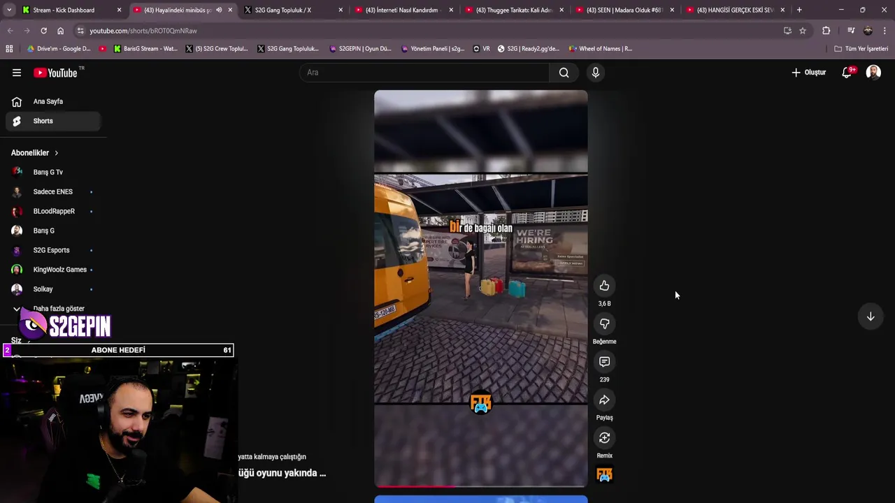Screen dimensions: 895x503
Task: Switch to Stream - Kick Dashboard tab
Action: (71, 10)
